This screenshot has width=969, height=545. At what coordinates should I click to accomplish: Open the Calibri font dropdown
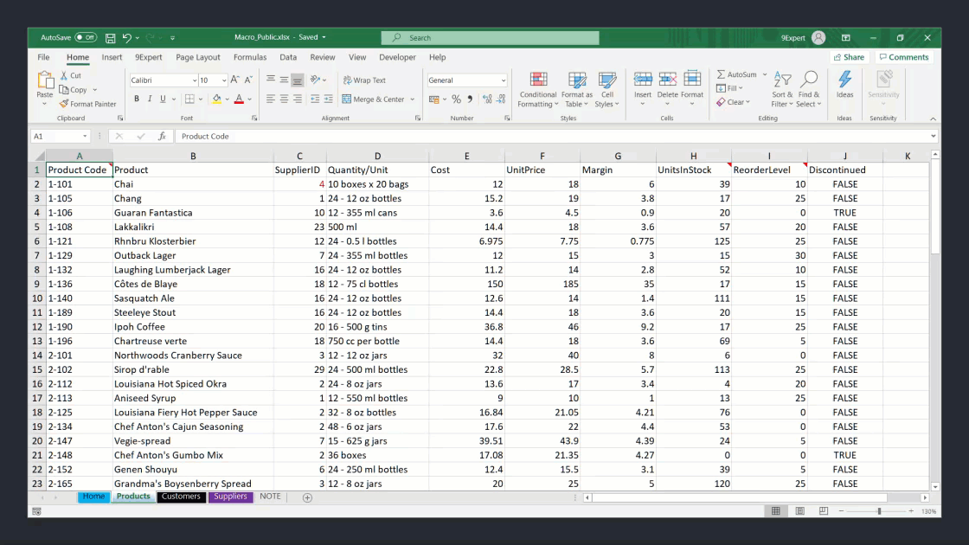[163, 79]
